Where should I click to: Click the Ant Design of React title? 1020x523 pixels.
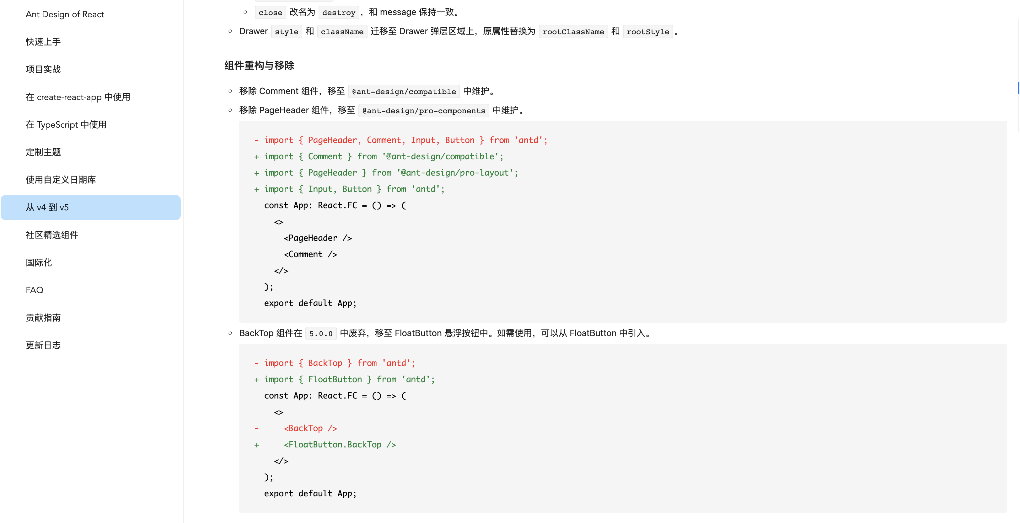click(65, 14)
